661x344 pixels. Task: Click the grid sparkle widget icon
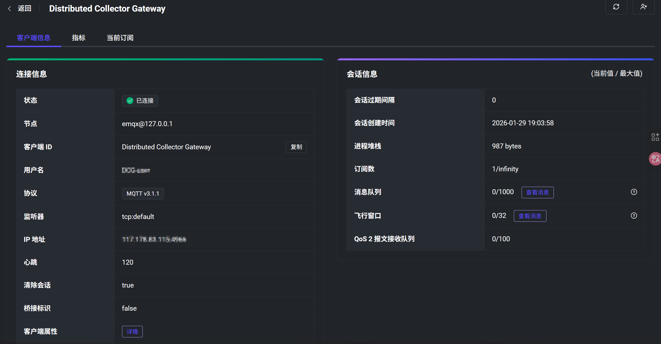[x=655, y=137]
